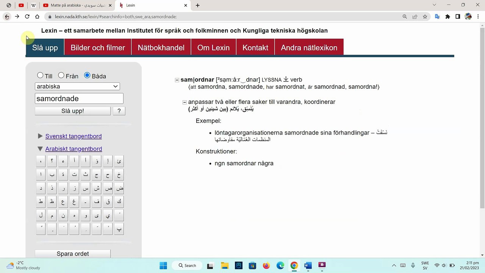Select the Från radio button
This screenshot has width=485, height=273.
[61, 75]
